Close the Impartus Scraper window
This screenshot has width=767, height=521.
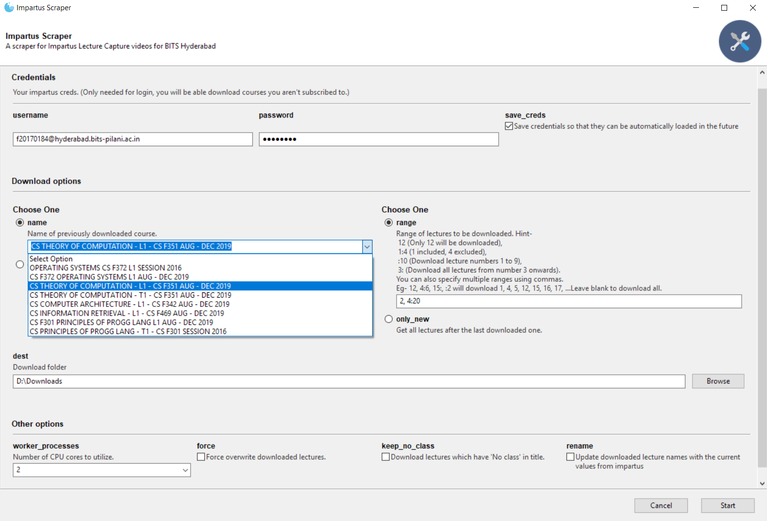click(x=752, y=8)
